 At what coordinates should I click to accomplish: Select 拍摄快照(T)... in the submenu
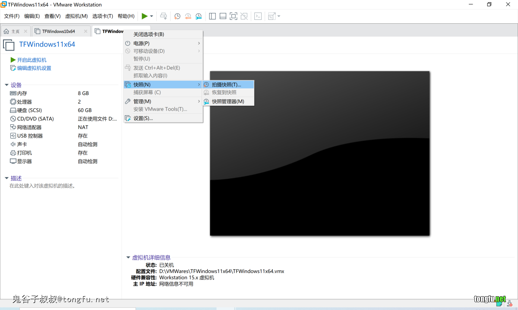click(x=226, y=85)
